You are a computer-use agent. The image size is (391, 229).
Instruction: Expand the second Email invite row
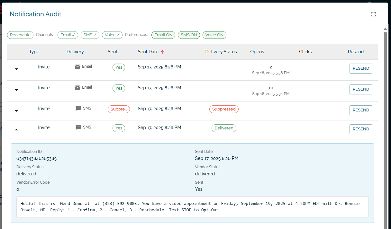click(x=16, y=90)
